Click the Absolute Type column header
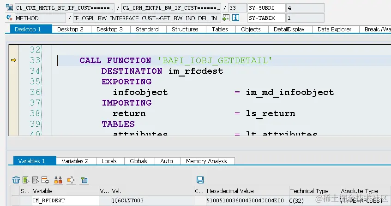391x206 pixels. coord(365,191)
